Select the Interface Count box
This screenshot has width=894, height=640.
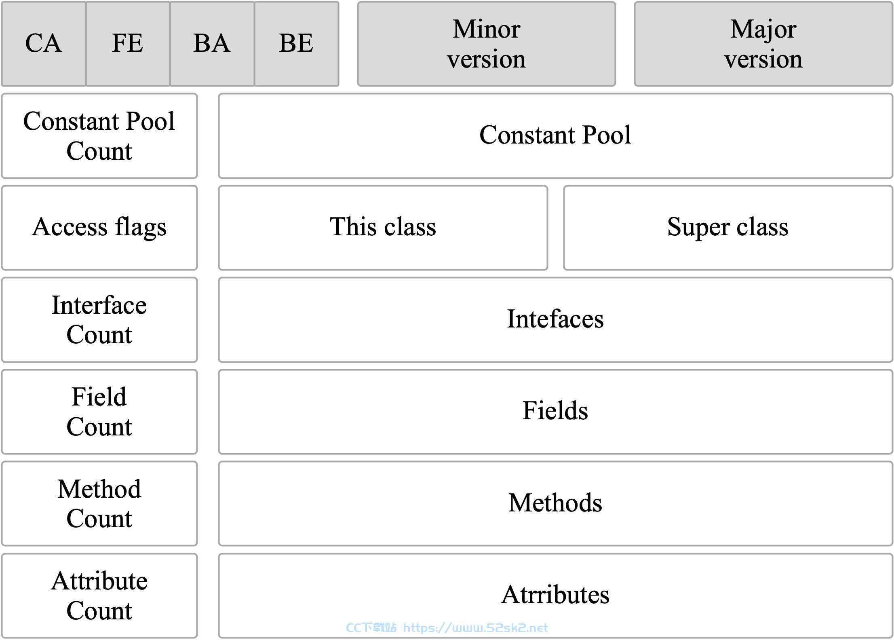[x=99, y=320]
